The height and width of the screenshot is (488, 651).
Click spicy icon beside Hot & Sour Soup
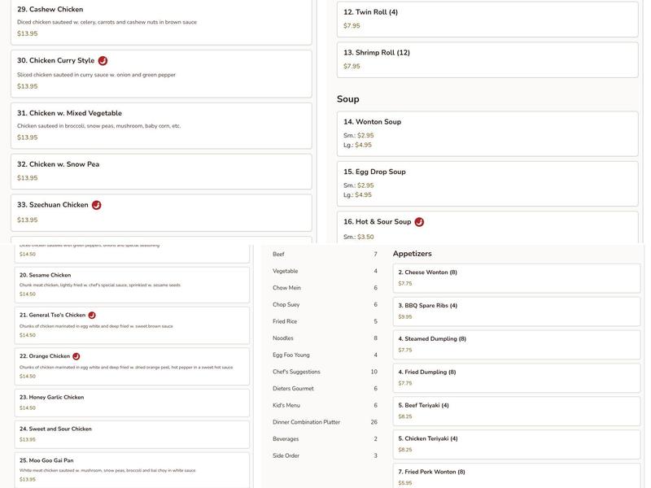419,222
